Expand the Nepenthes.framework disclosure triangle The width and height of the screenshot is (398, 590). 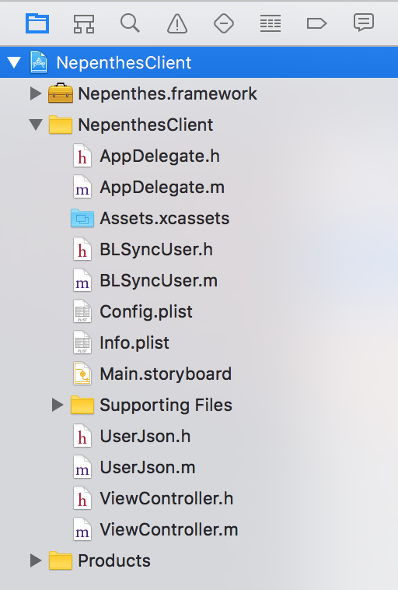(35, 93)
